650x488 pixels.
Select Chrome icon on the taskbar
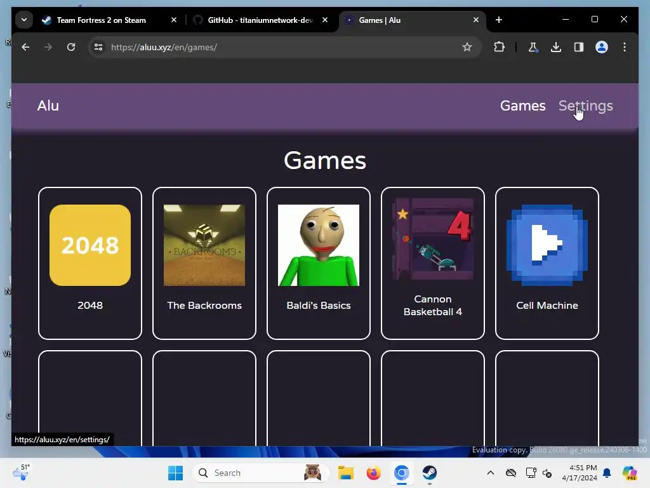[x=401, y=473]
